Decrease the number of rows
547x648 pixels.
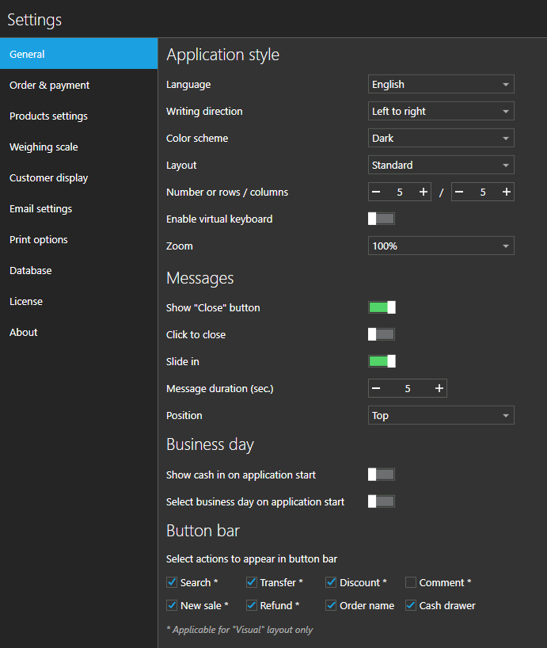376,192
